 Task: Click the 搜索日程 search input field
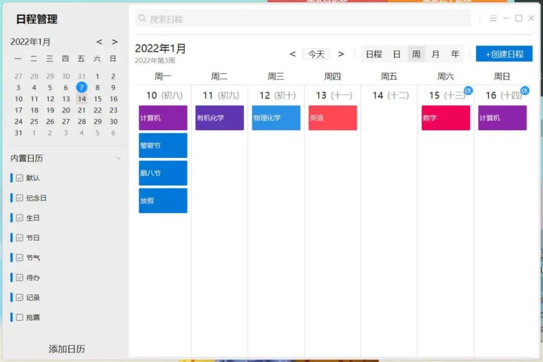(x=174, y=19)
